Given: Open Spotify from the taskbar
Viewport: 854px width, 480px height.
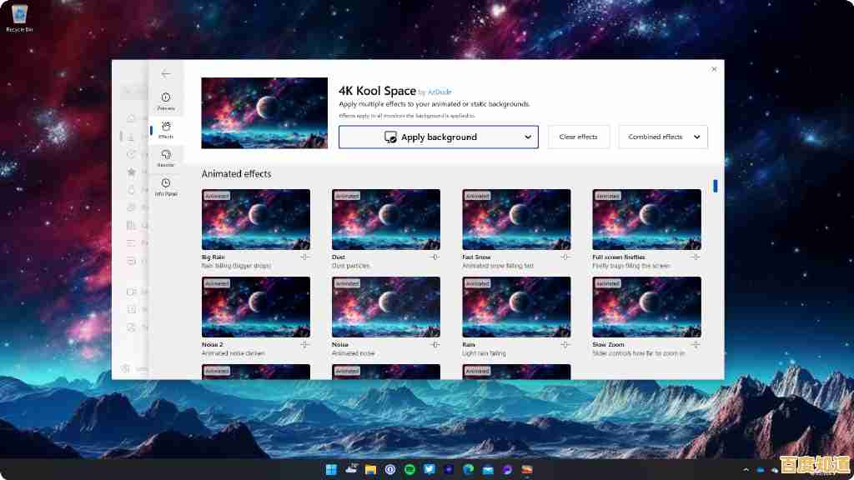Looking at the screenshot, I should coord(409,470).
